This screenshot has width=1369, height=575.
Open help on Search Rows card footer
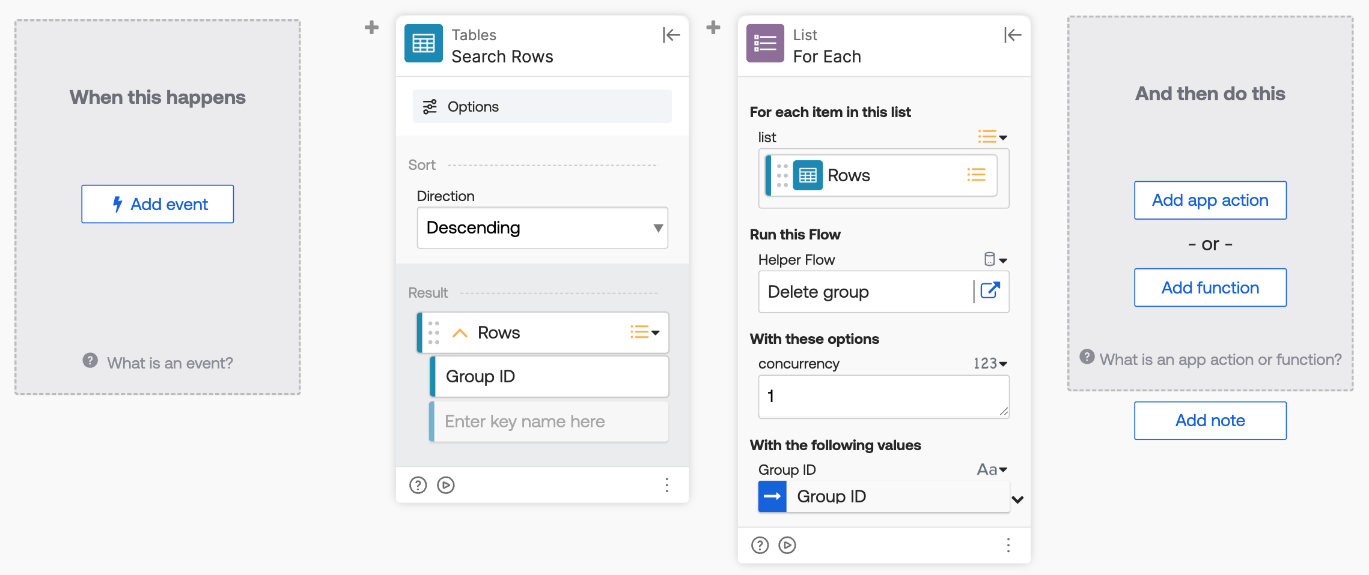point(418,485)
